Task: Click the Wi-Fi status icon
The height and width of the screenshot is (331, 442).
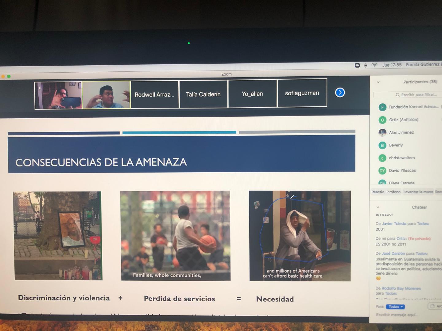Action: (374, 65)
